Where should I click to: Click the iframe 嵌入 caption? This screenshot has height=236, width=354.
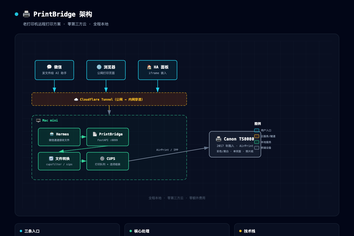coord(158,73)
